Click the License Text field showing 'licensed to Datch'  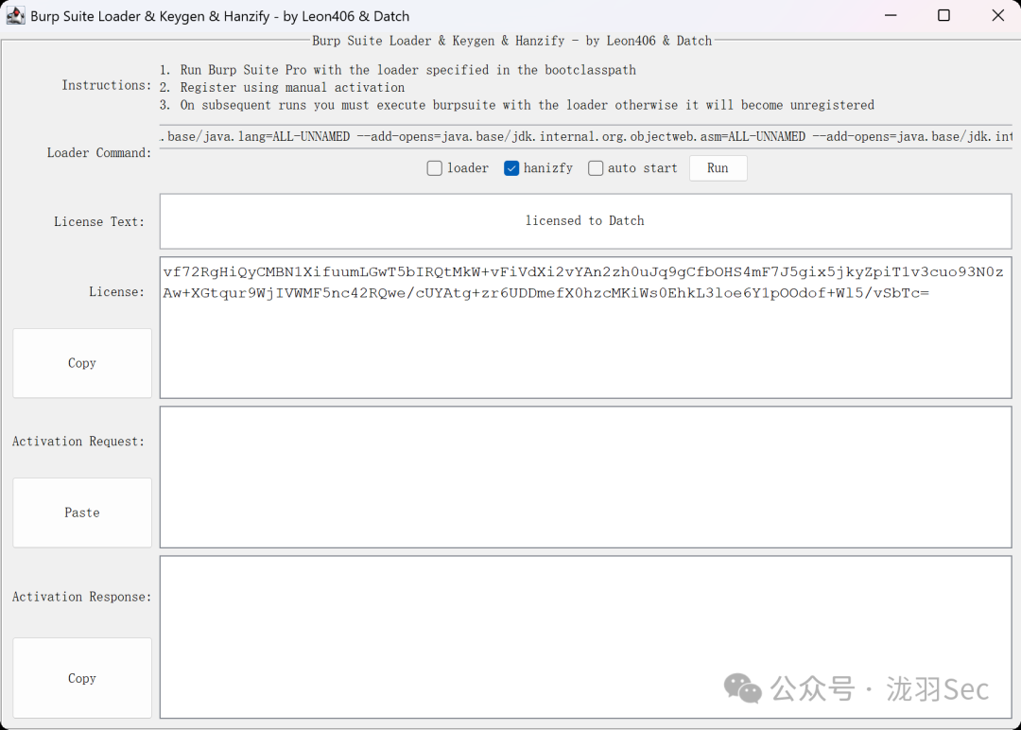(585, 221)
